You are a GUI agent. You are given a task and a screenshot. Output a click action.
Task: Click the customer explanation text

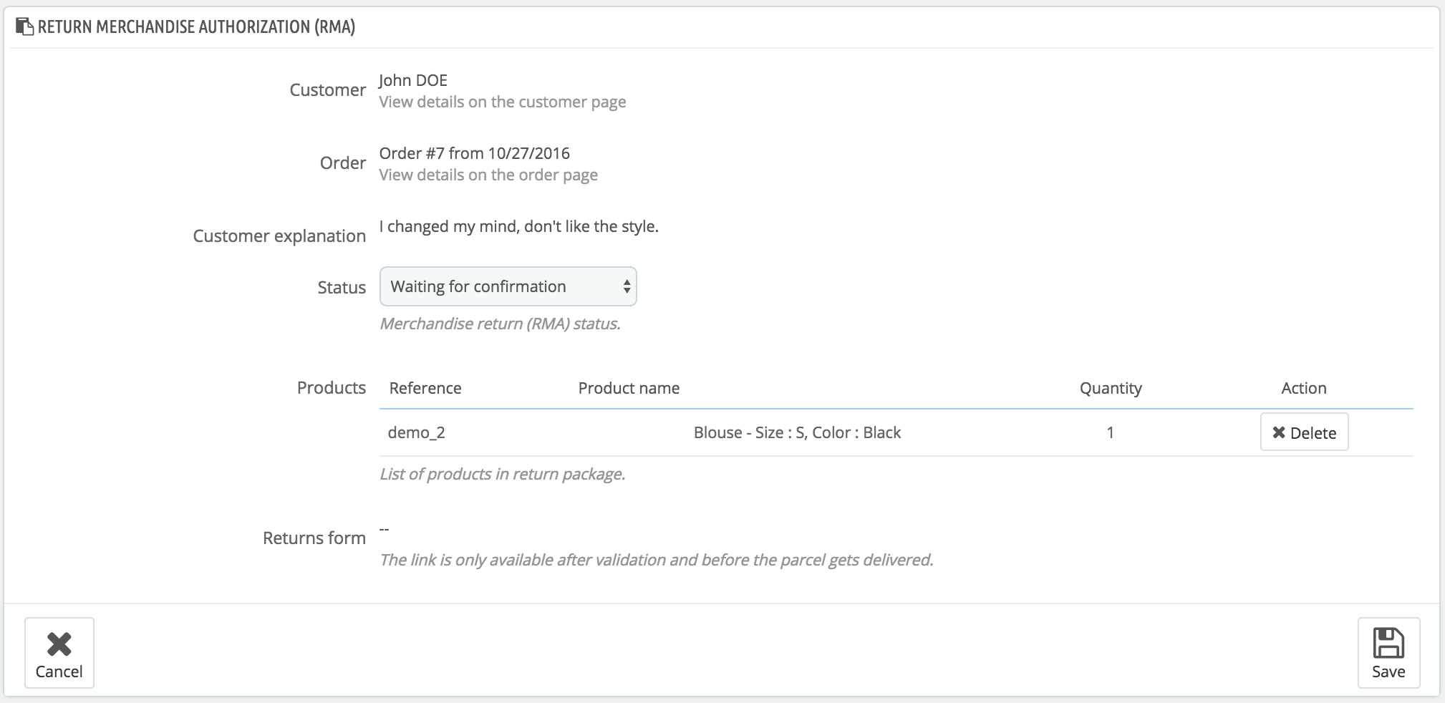[x=518, y=226]
